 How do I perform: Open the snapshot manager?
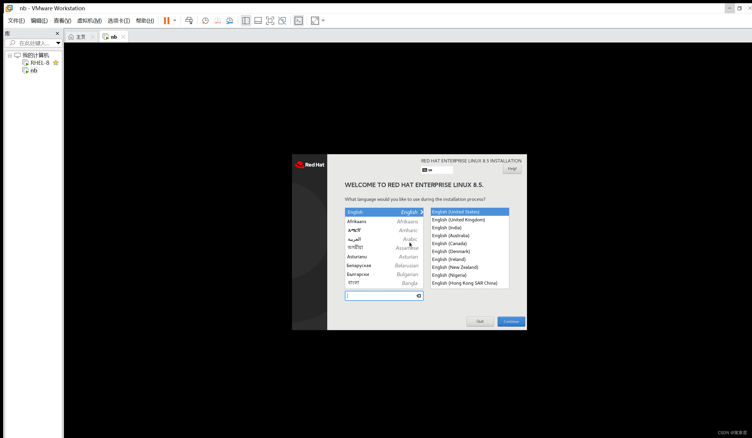230,21
